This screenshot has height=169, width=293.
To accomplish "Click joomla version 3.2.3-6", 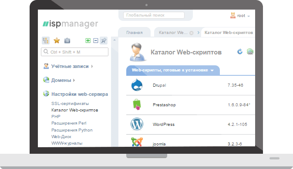I will coord(235,144).
